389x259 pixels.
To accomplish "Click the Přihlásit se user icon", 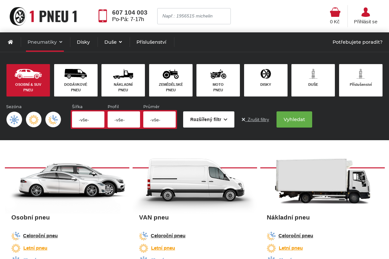I will pos(366,12).
